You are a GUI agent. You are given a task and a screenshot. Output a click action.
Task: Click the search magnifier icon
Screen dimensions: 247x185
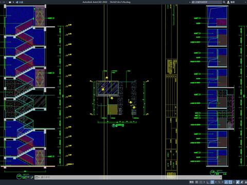click(224, 2)
